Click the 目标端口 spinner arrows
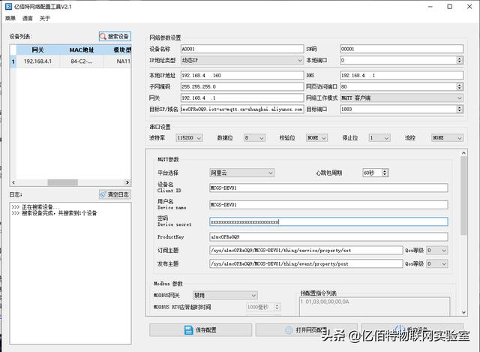The image size is (480, 352). coord(460,109)
